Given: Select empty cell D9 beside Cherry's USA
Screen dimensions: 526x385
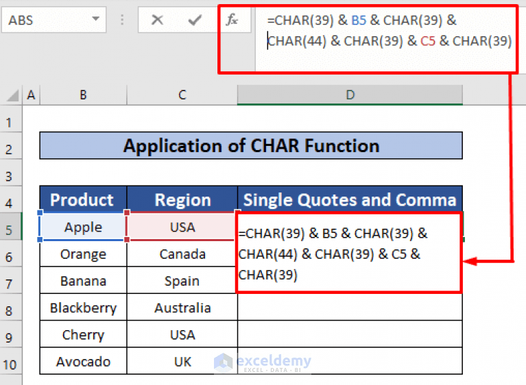Looking at the screenshot, I should [350, 334].
